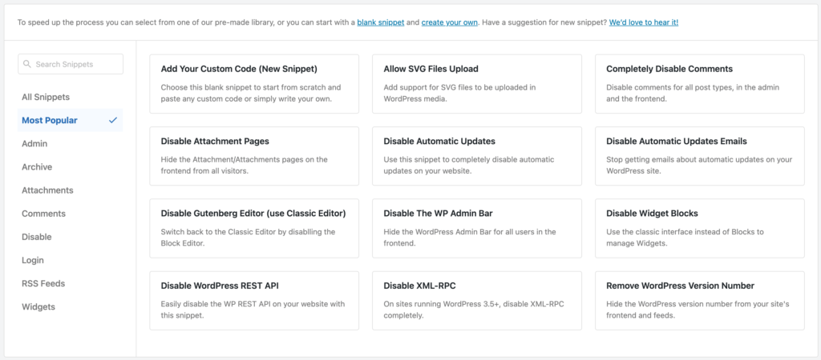Click text 'Stop getting emails about automatic updates'
Screen dimensions: 821x360
pos(681,159)
